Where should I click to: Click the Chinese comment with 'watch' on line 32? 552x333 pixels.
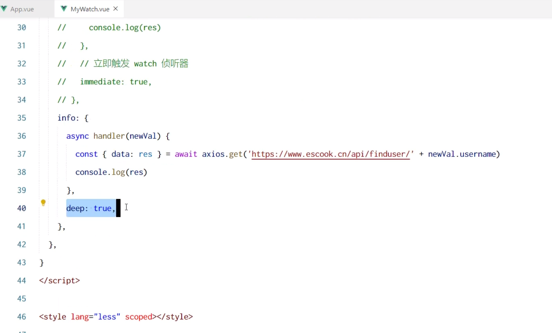click(x=123, y=64)
